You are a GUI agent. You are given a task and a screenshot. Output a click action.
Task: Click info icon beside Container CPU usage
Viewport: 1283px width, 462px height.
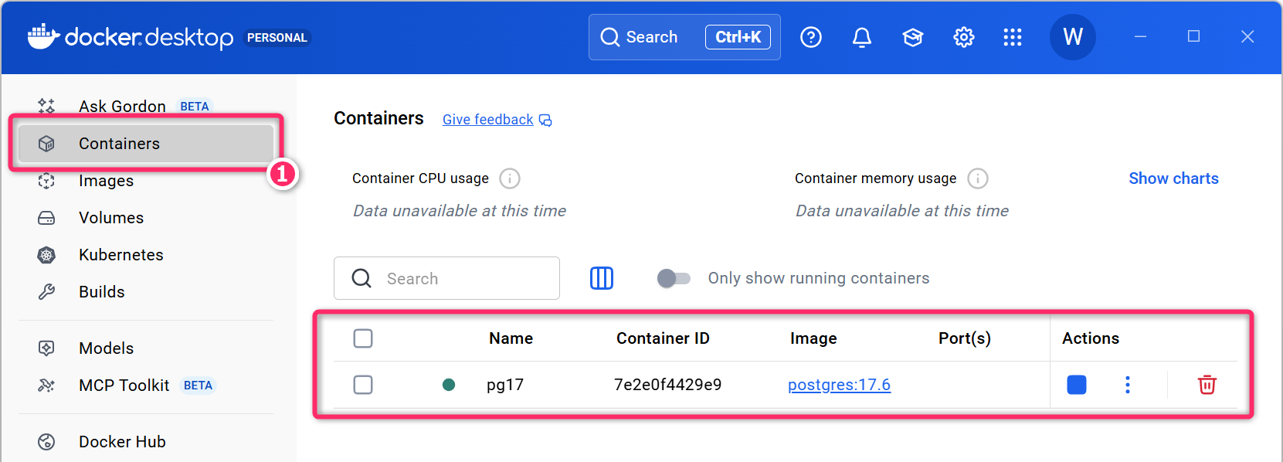point(509,178)
